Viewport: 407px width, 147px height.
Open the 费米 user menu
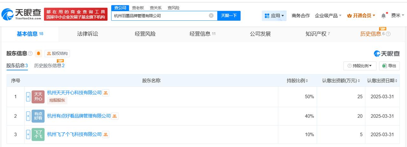pos(397,15)
